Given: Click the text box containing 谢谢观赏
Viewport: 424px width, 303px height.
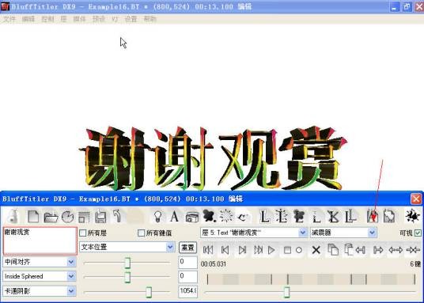Looking at the screenshot, I should point(40,241).
